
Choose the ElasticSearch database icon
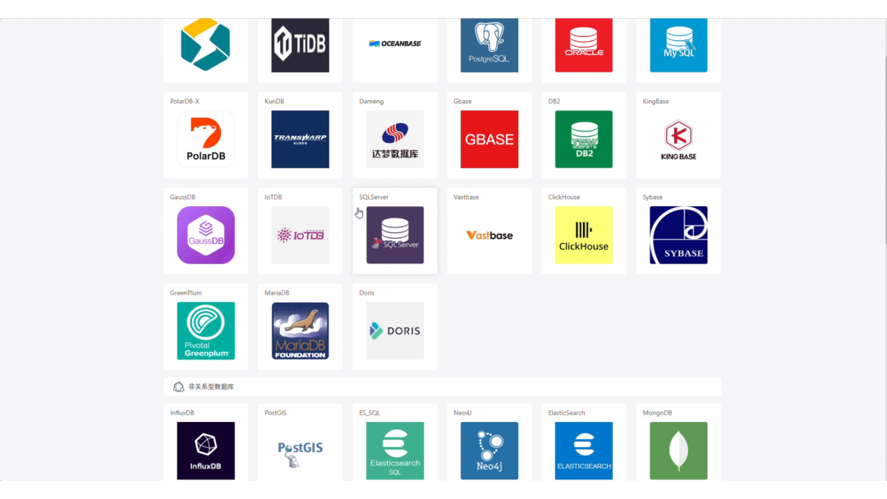pos(584,451)
